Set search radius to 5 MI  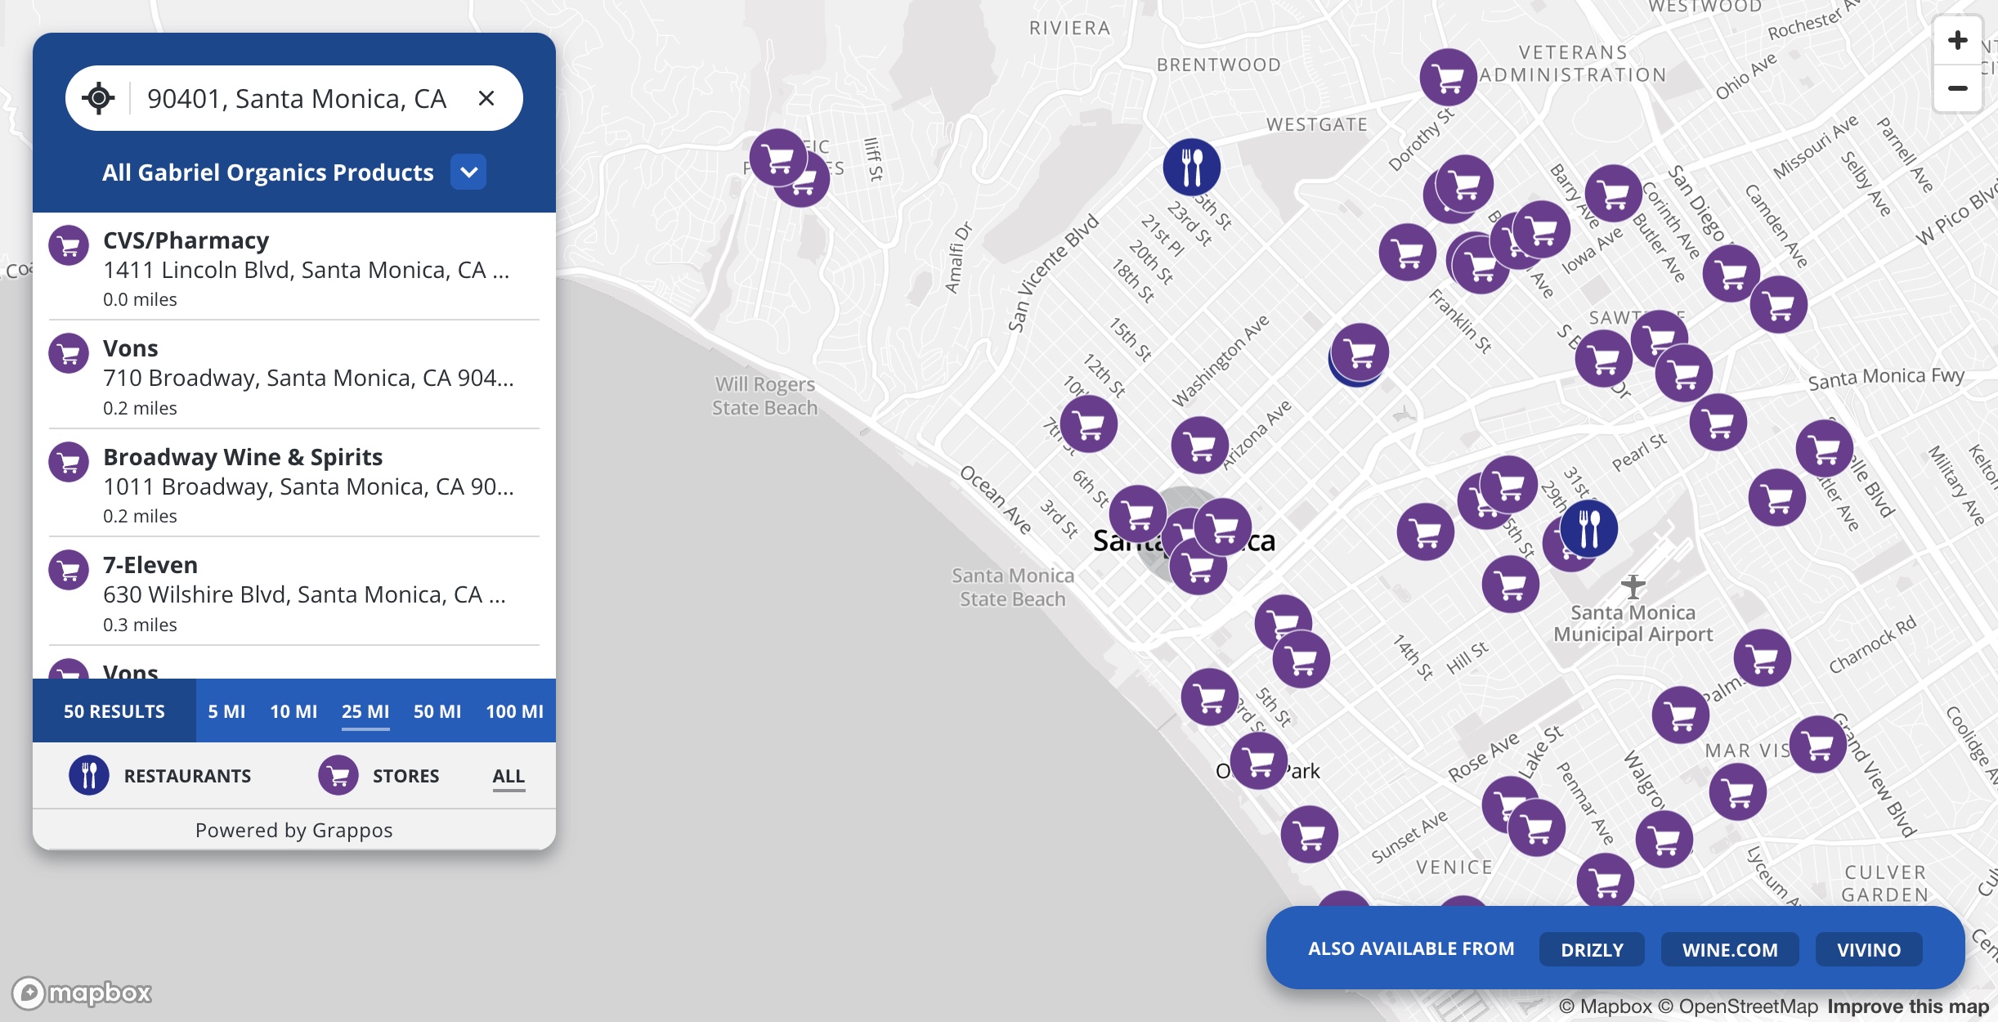click(226, 711)
